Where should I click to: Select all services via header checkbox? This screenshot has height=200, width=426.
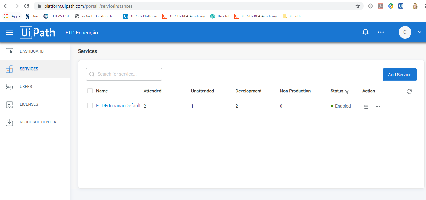90,91
